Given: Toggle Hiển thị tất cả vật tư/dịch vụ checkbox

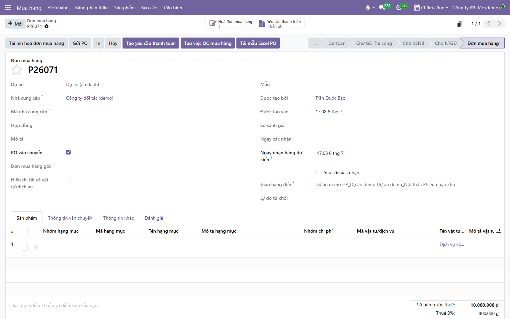Looking at the screenshot, I should 68,179.
